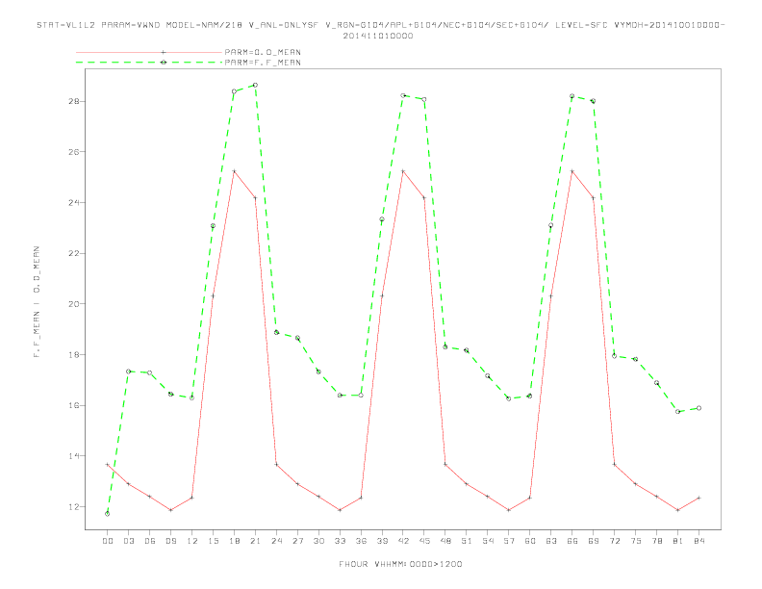
Task: Click x-axis forecast hour label 51
Action: point(467,541)
